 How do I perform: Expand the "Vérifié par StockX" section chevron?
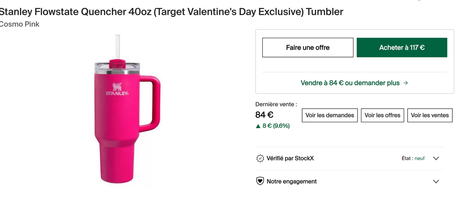(436, 159)
